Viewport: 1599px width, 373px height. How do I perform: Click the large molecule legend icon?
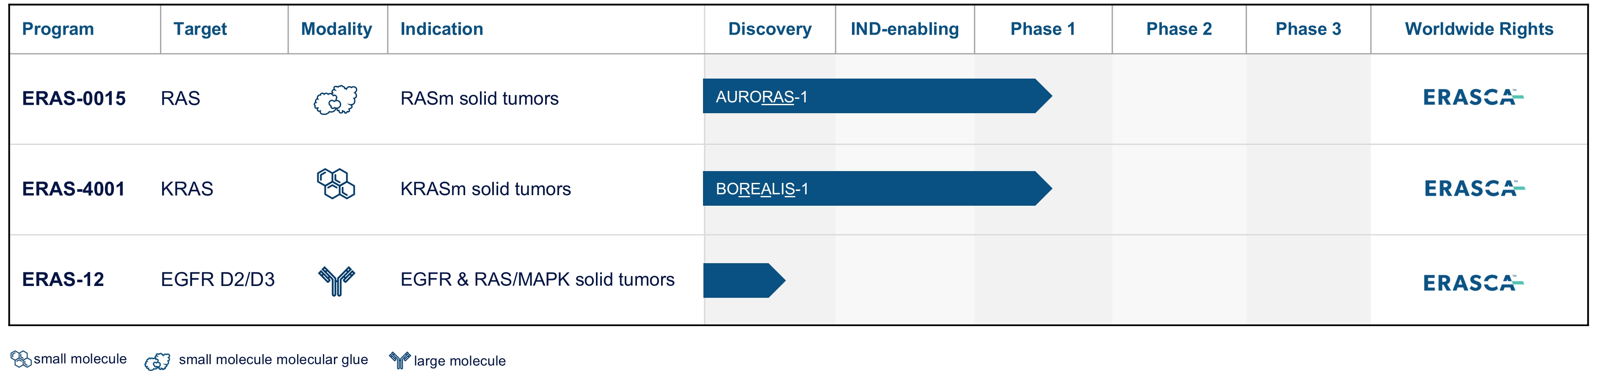click(400, 360)
